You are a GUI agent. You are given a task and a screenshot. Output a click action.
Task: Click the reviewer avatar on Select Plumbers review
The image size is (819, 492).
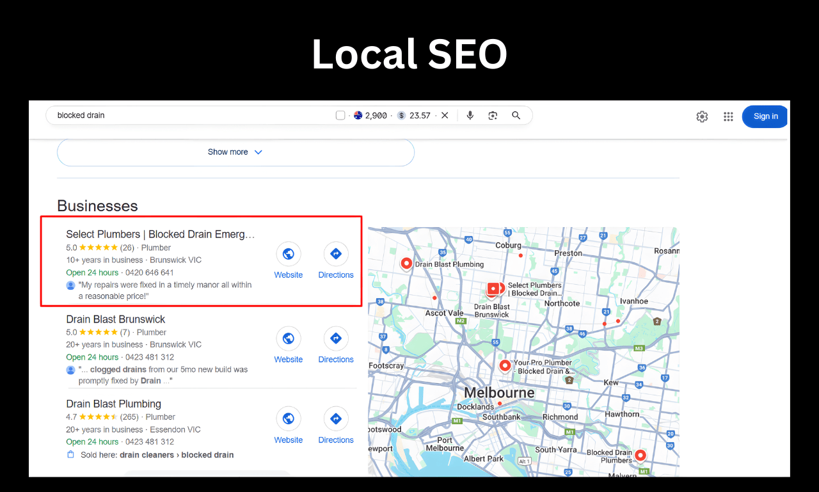pyautogui.click(x=70, y=285)
